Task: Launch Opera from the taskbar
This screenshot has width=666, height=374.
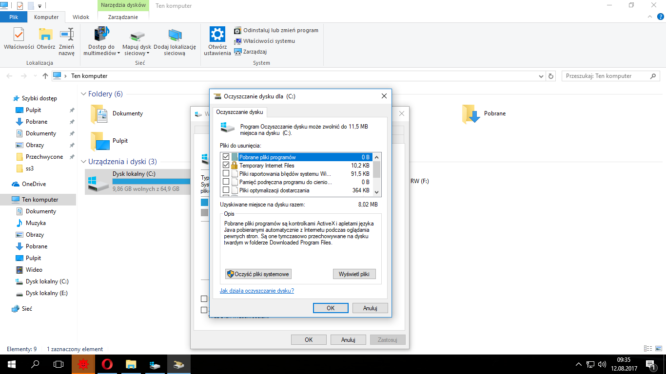Action: (107, 364)
